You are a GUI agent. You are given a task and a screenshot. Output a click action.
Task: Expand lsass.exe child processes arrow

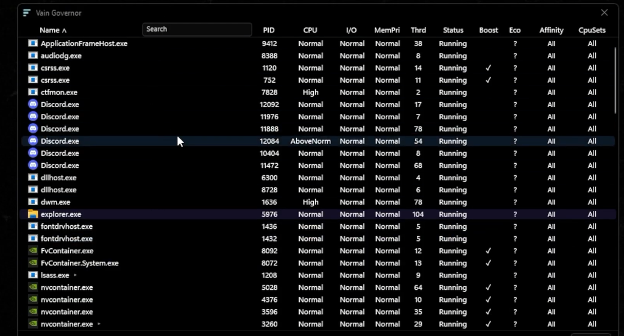click(75, 275)
